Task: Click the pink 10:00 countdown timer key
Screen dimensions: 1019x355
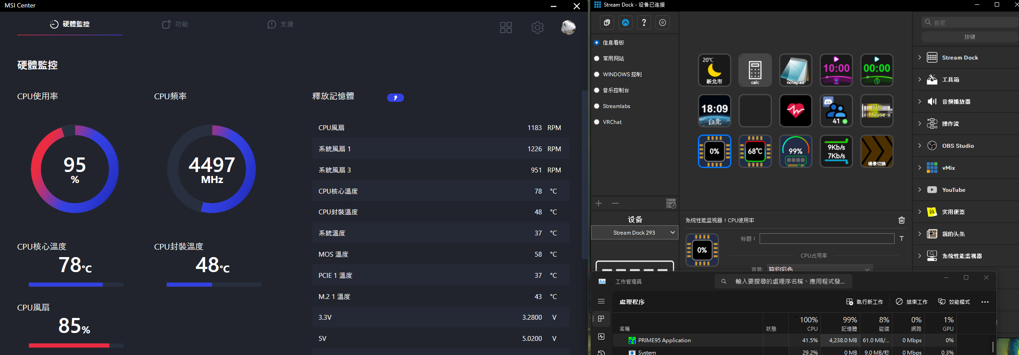Action: [836, 70]
